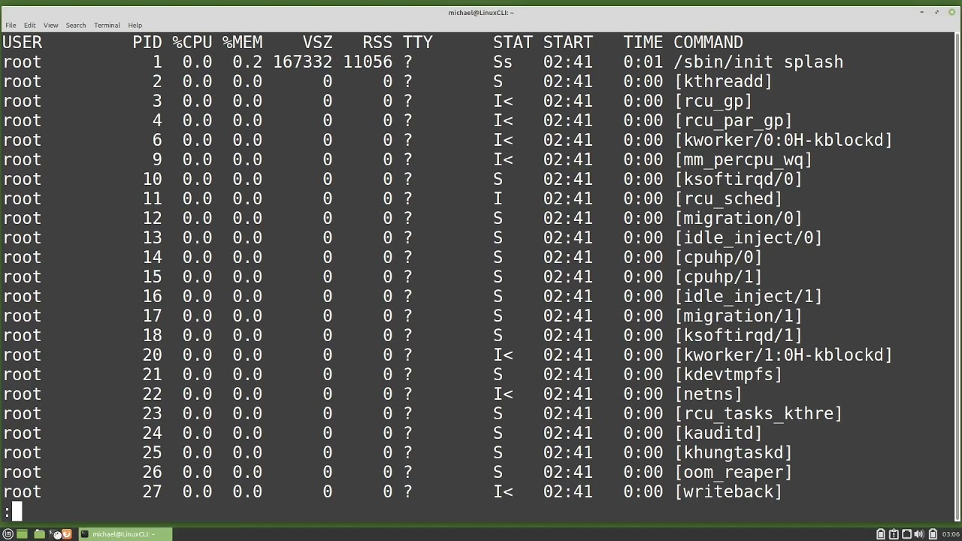The width and height of the screenshot is (962, 541).
Task: Click the Ss status of PID 1
Action: [503, 62]
